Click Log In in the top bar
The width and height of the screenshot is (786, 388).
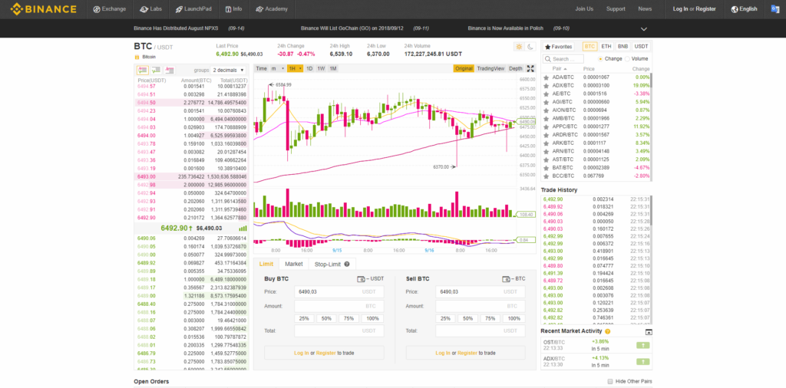pyautogui.click(x=680, y=9)
